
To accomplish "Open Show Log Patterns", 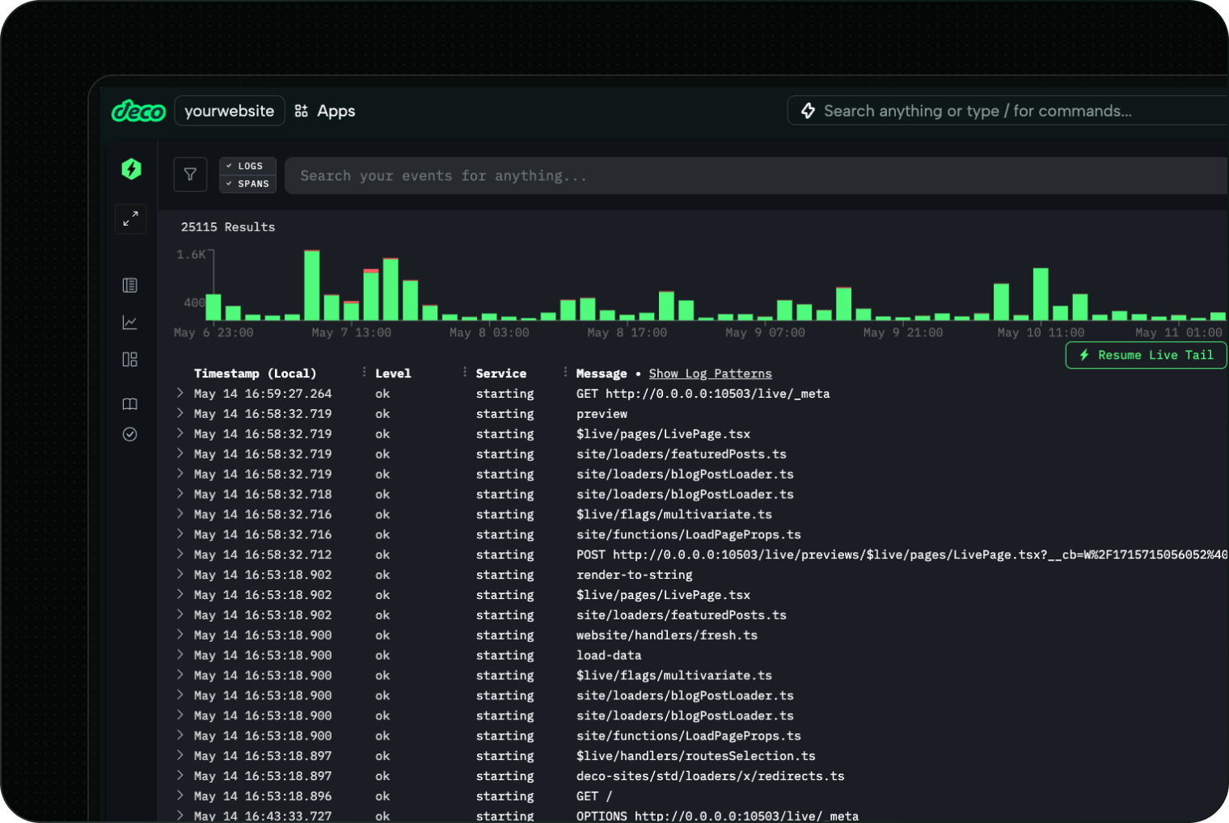I will pyautogui.click(x=710, y=373).
